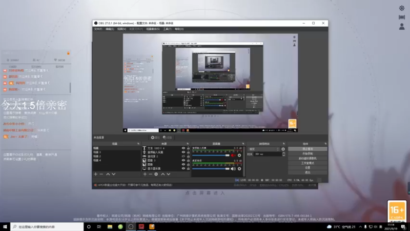Viewport: 410px width, 231px height.
Task: Lock the 文本 (GDI+) 4 source
Action: pyautogui.click(x=188, y=148)
